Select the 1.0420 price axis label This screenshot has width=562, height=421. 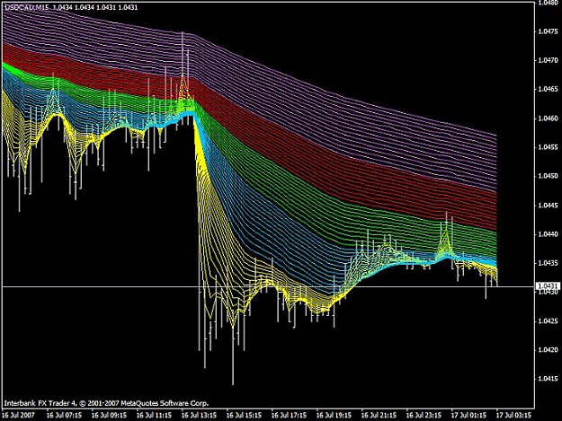(548, 350)
